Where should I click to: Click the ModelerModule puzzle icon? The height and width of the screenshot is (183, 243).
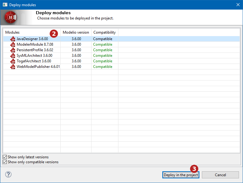pyautogui.click(x=13, y=44)
